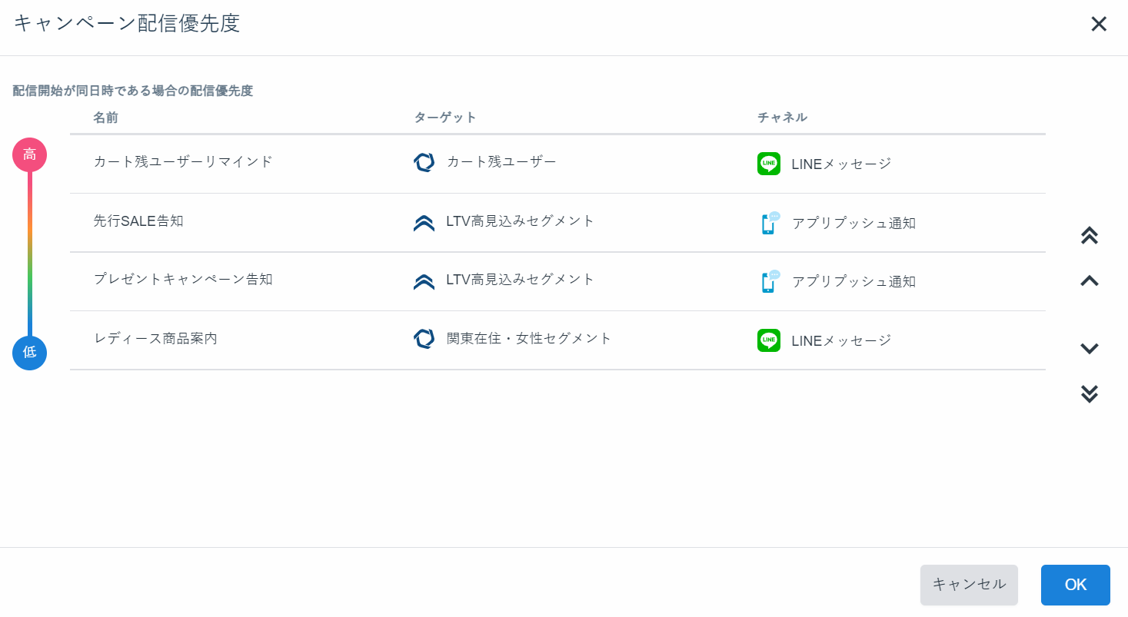The width and height of the screenshot is (1128, 617).
Task: Click LINEメッセージ text in レディース商品案内 row
Action: point(841,341)
